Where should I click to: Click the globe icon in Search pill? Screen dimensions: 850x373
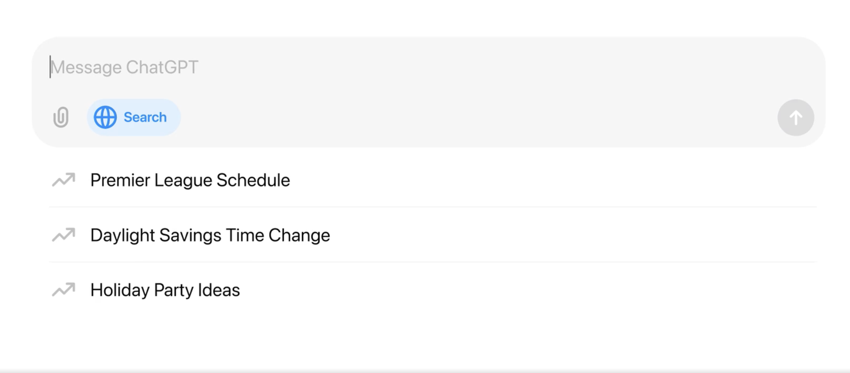pos(105,117)
